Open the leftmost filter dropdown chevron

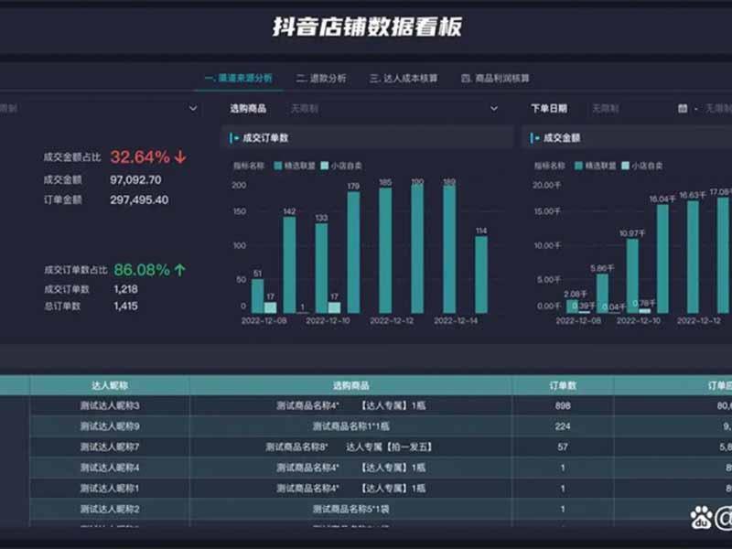(x=193, y=108)
